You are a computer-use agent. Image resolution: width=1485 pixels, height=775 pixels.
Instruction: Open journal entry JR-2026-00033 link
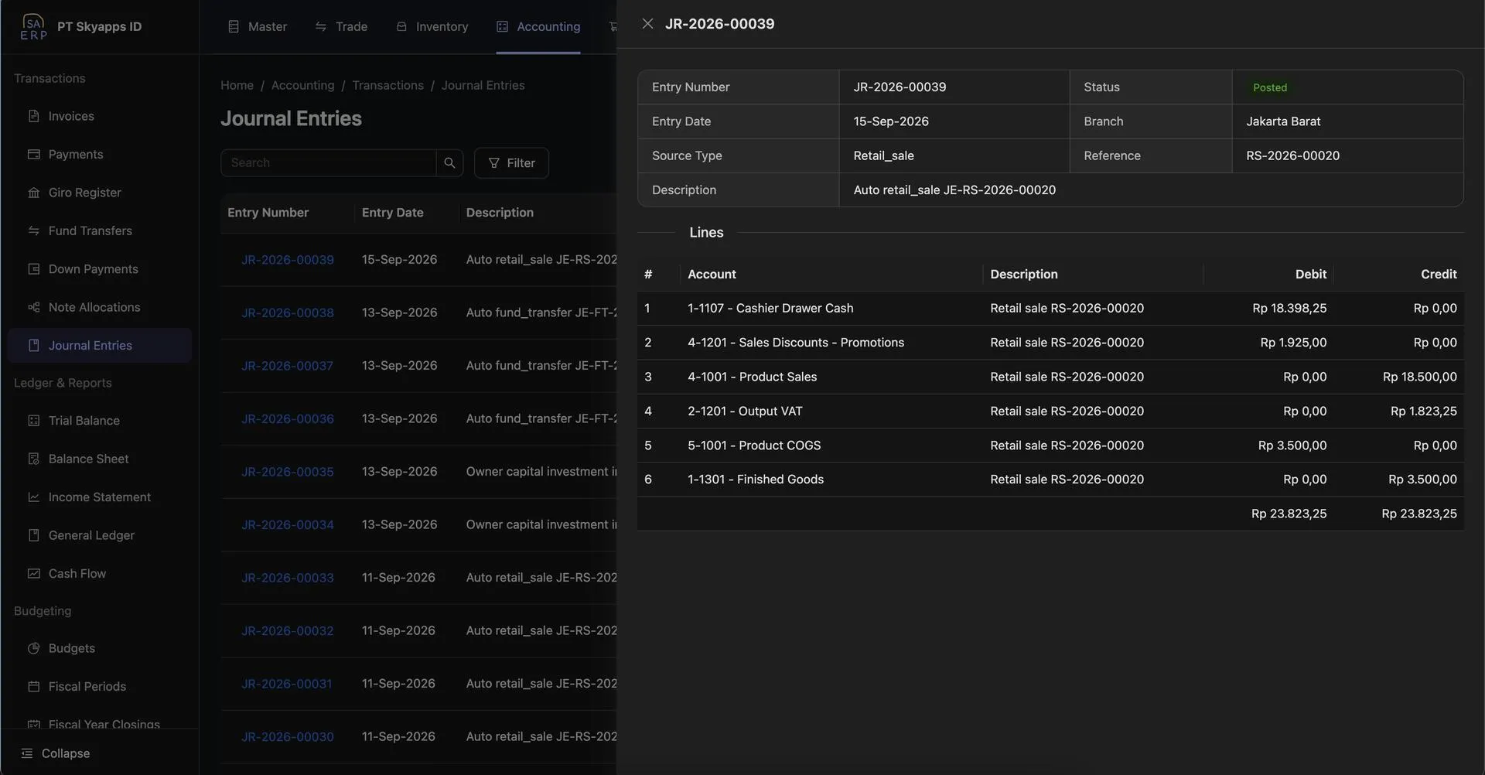point(288,578)
